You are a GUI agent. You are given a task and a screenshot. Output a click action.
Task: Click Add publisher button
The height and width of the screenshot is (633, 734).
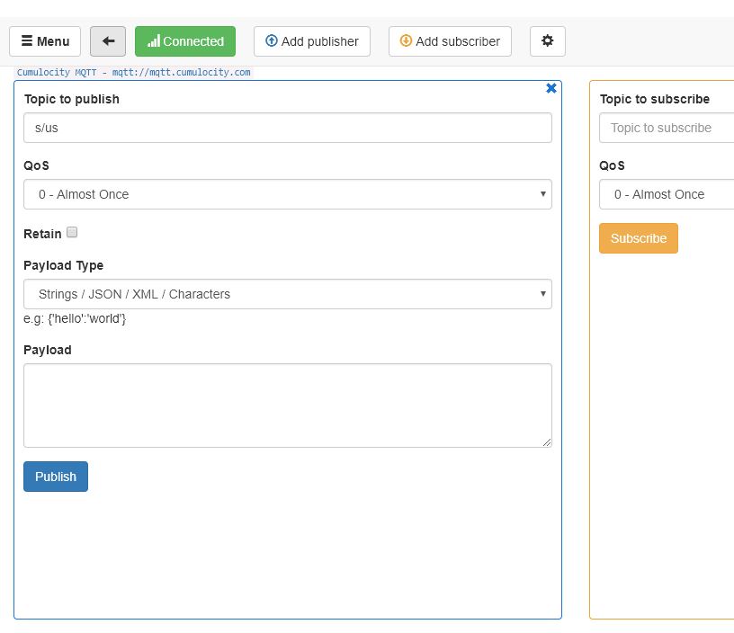312,41
